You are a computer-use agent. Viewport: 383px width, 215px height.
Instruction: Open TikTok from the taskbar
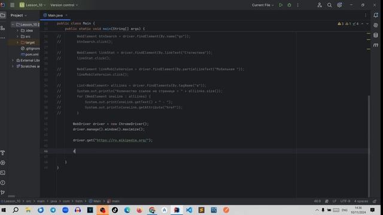[115, 210]
